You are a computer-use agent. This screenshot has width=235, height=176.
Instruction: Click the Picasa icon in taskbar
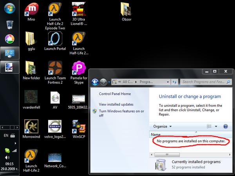pos(9,39)
